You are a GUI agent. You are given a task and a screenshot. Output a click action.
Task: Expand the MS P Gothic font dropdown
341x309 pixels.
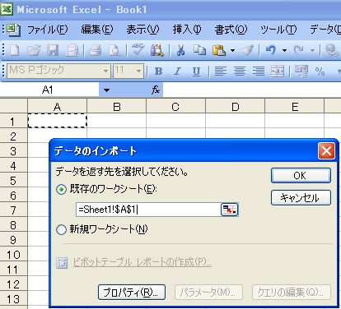(x=105, y=71)
